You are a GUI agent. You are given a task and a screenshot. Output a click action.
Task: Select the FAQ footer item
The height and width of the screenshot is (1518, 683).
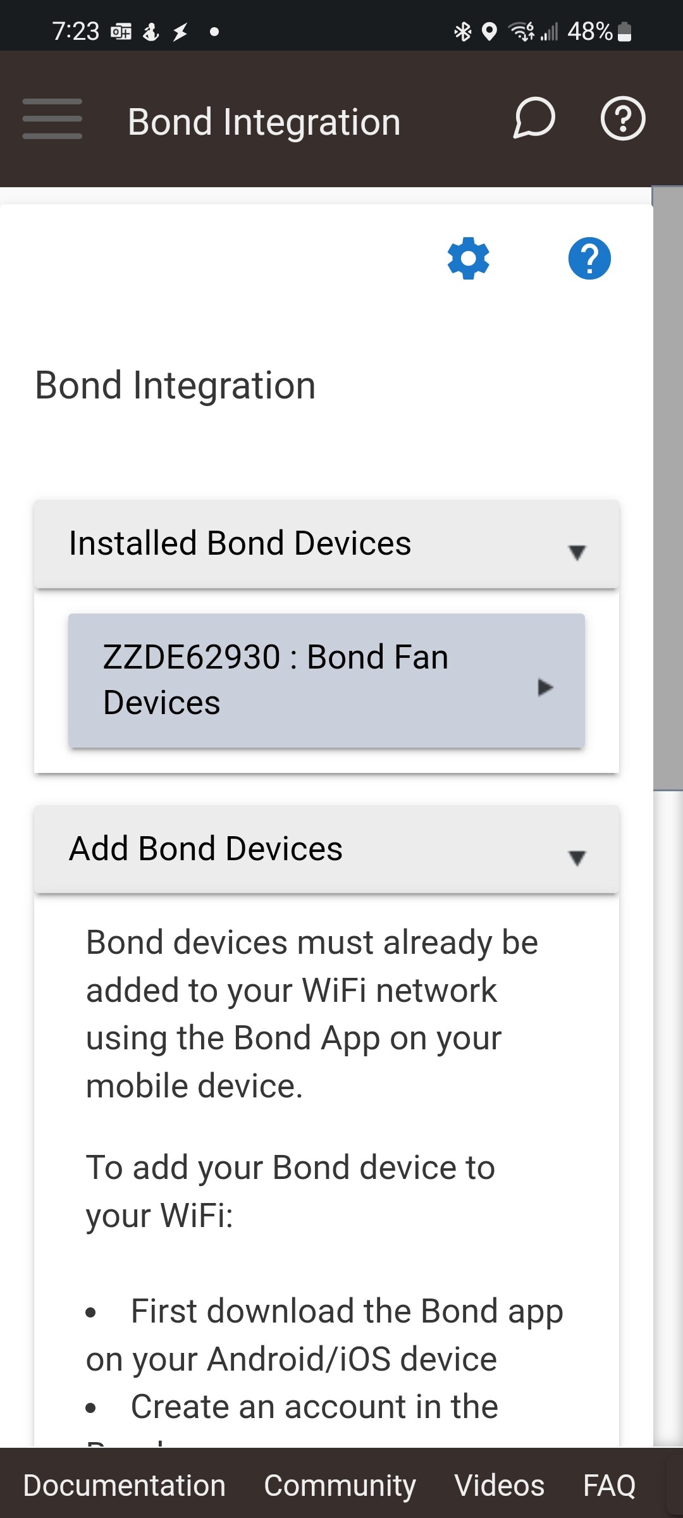click(x=610, y=1484)
